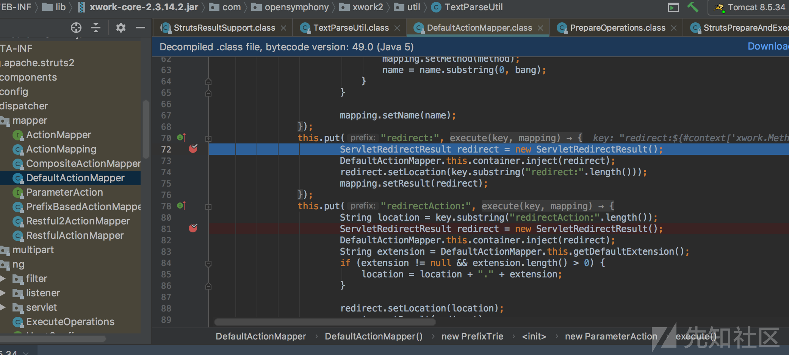This screenshot has height=355, width=789.
Task: Collapse code block ending at line 65
Action: tap(208, 93)
